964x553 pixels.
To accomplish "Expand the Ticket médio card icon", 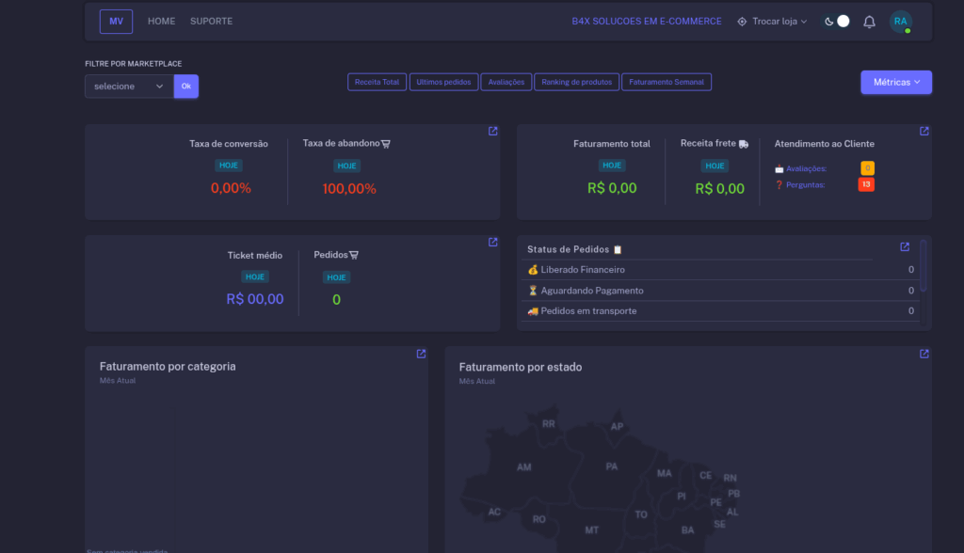I will (492, 243).
